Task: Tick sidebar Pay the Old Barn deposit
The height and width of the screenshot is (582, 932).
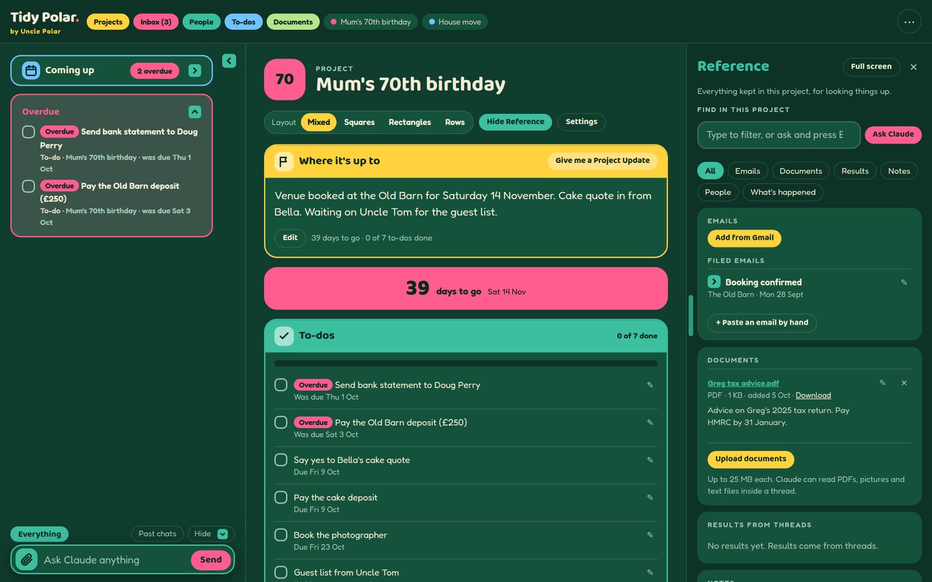Action: tap(29, 186)
